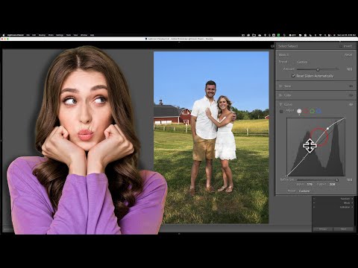358x268 pixels.
Task: Open the Lightroom Classic menu
Action: 16,35
